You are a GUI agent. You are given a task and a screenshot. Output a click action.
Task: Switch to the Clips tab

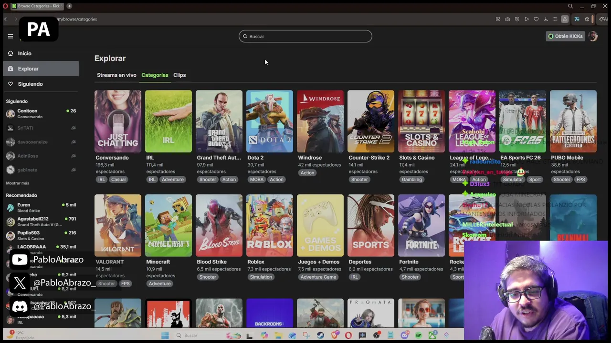point(179,75)
